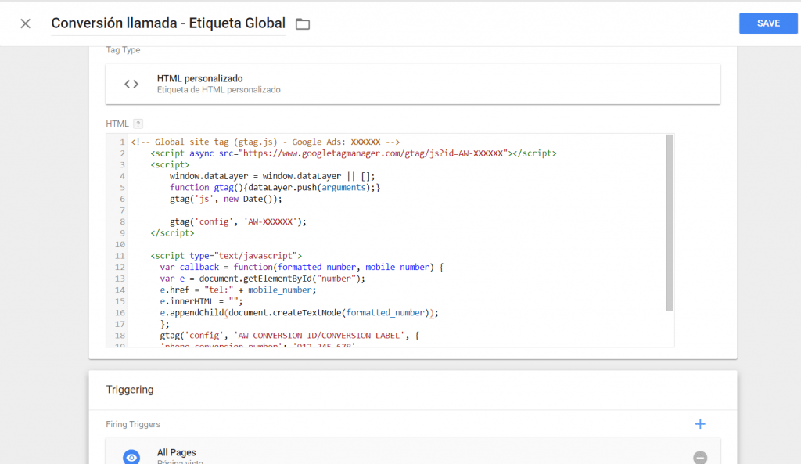Viewport: 801px width, 464px height.
Task: Click the SAVE button
Action: pos(768,23)
